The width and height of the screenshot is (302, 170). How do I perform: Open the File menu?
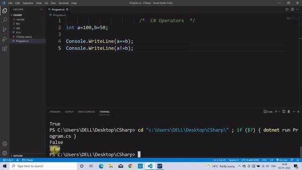tap(10, 3)
